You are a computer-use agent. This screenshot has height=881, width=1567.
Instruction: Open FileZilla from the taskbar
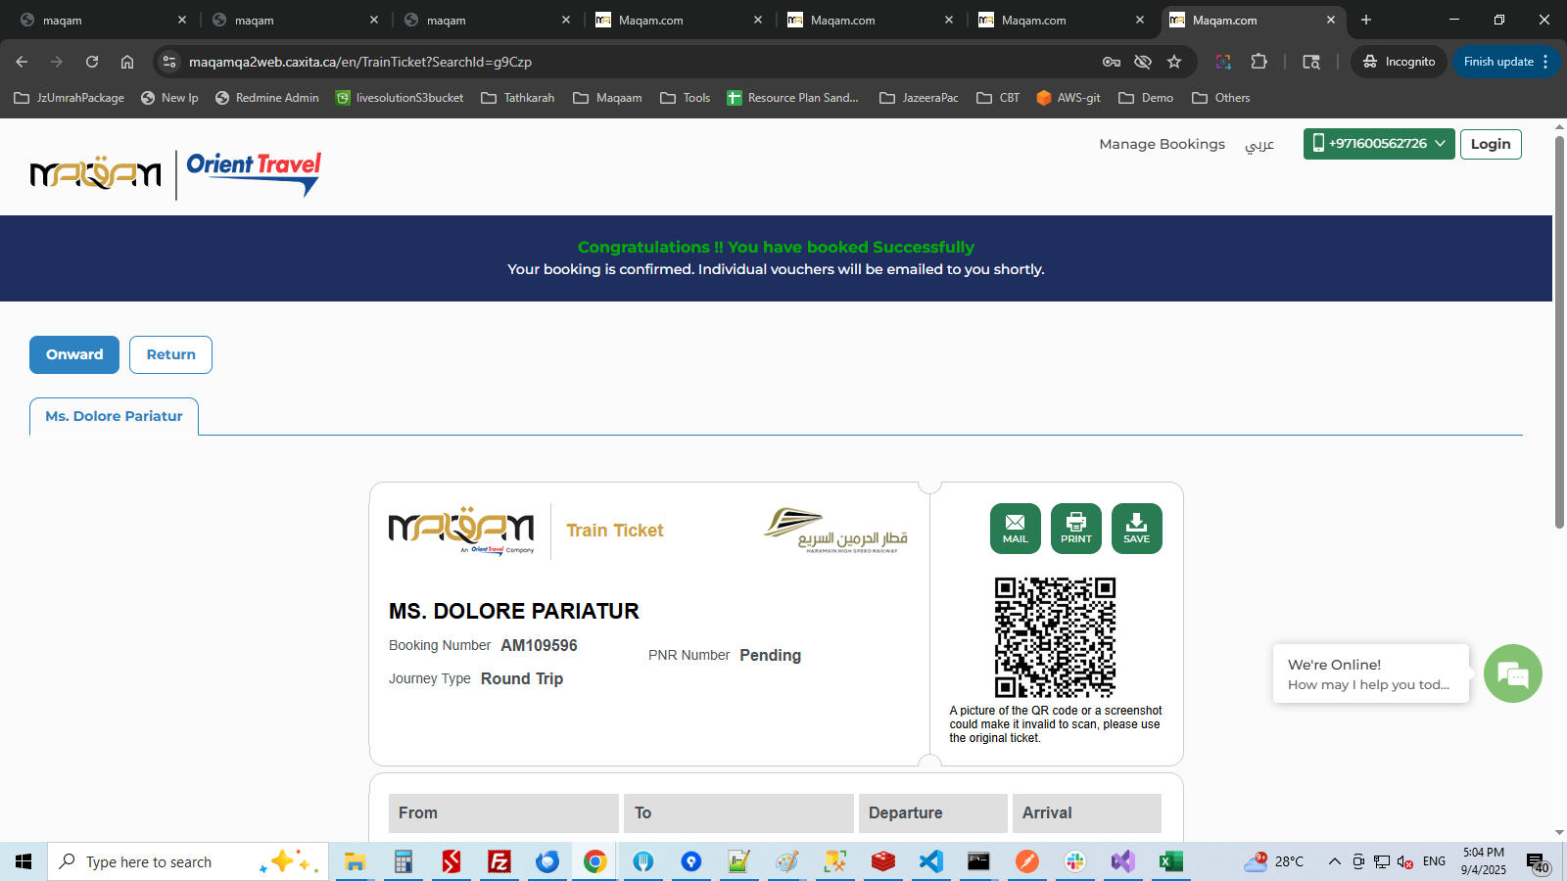pyautogui.click(x=499, y=861)
